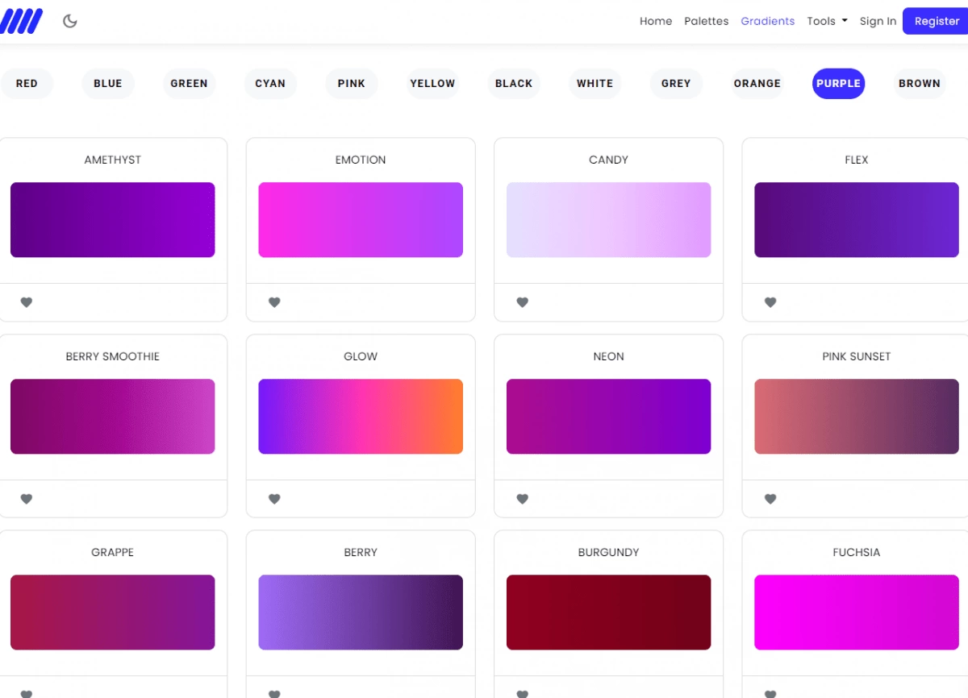The height and width of the screenshot is (698, 968).
Task: Like the Berry Smoothie gradient
Action: tap(27, 499)
